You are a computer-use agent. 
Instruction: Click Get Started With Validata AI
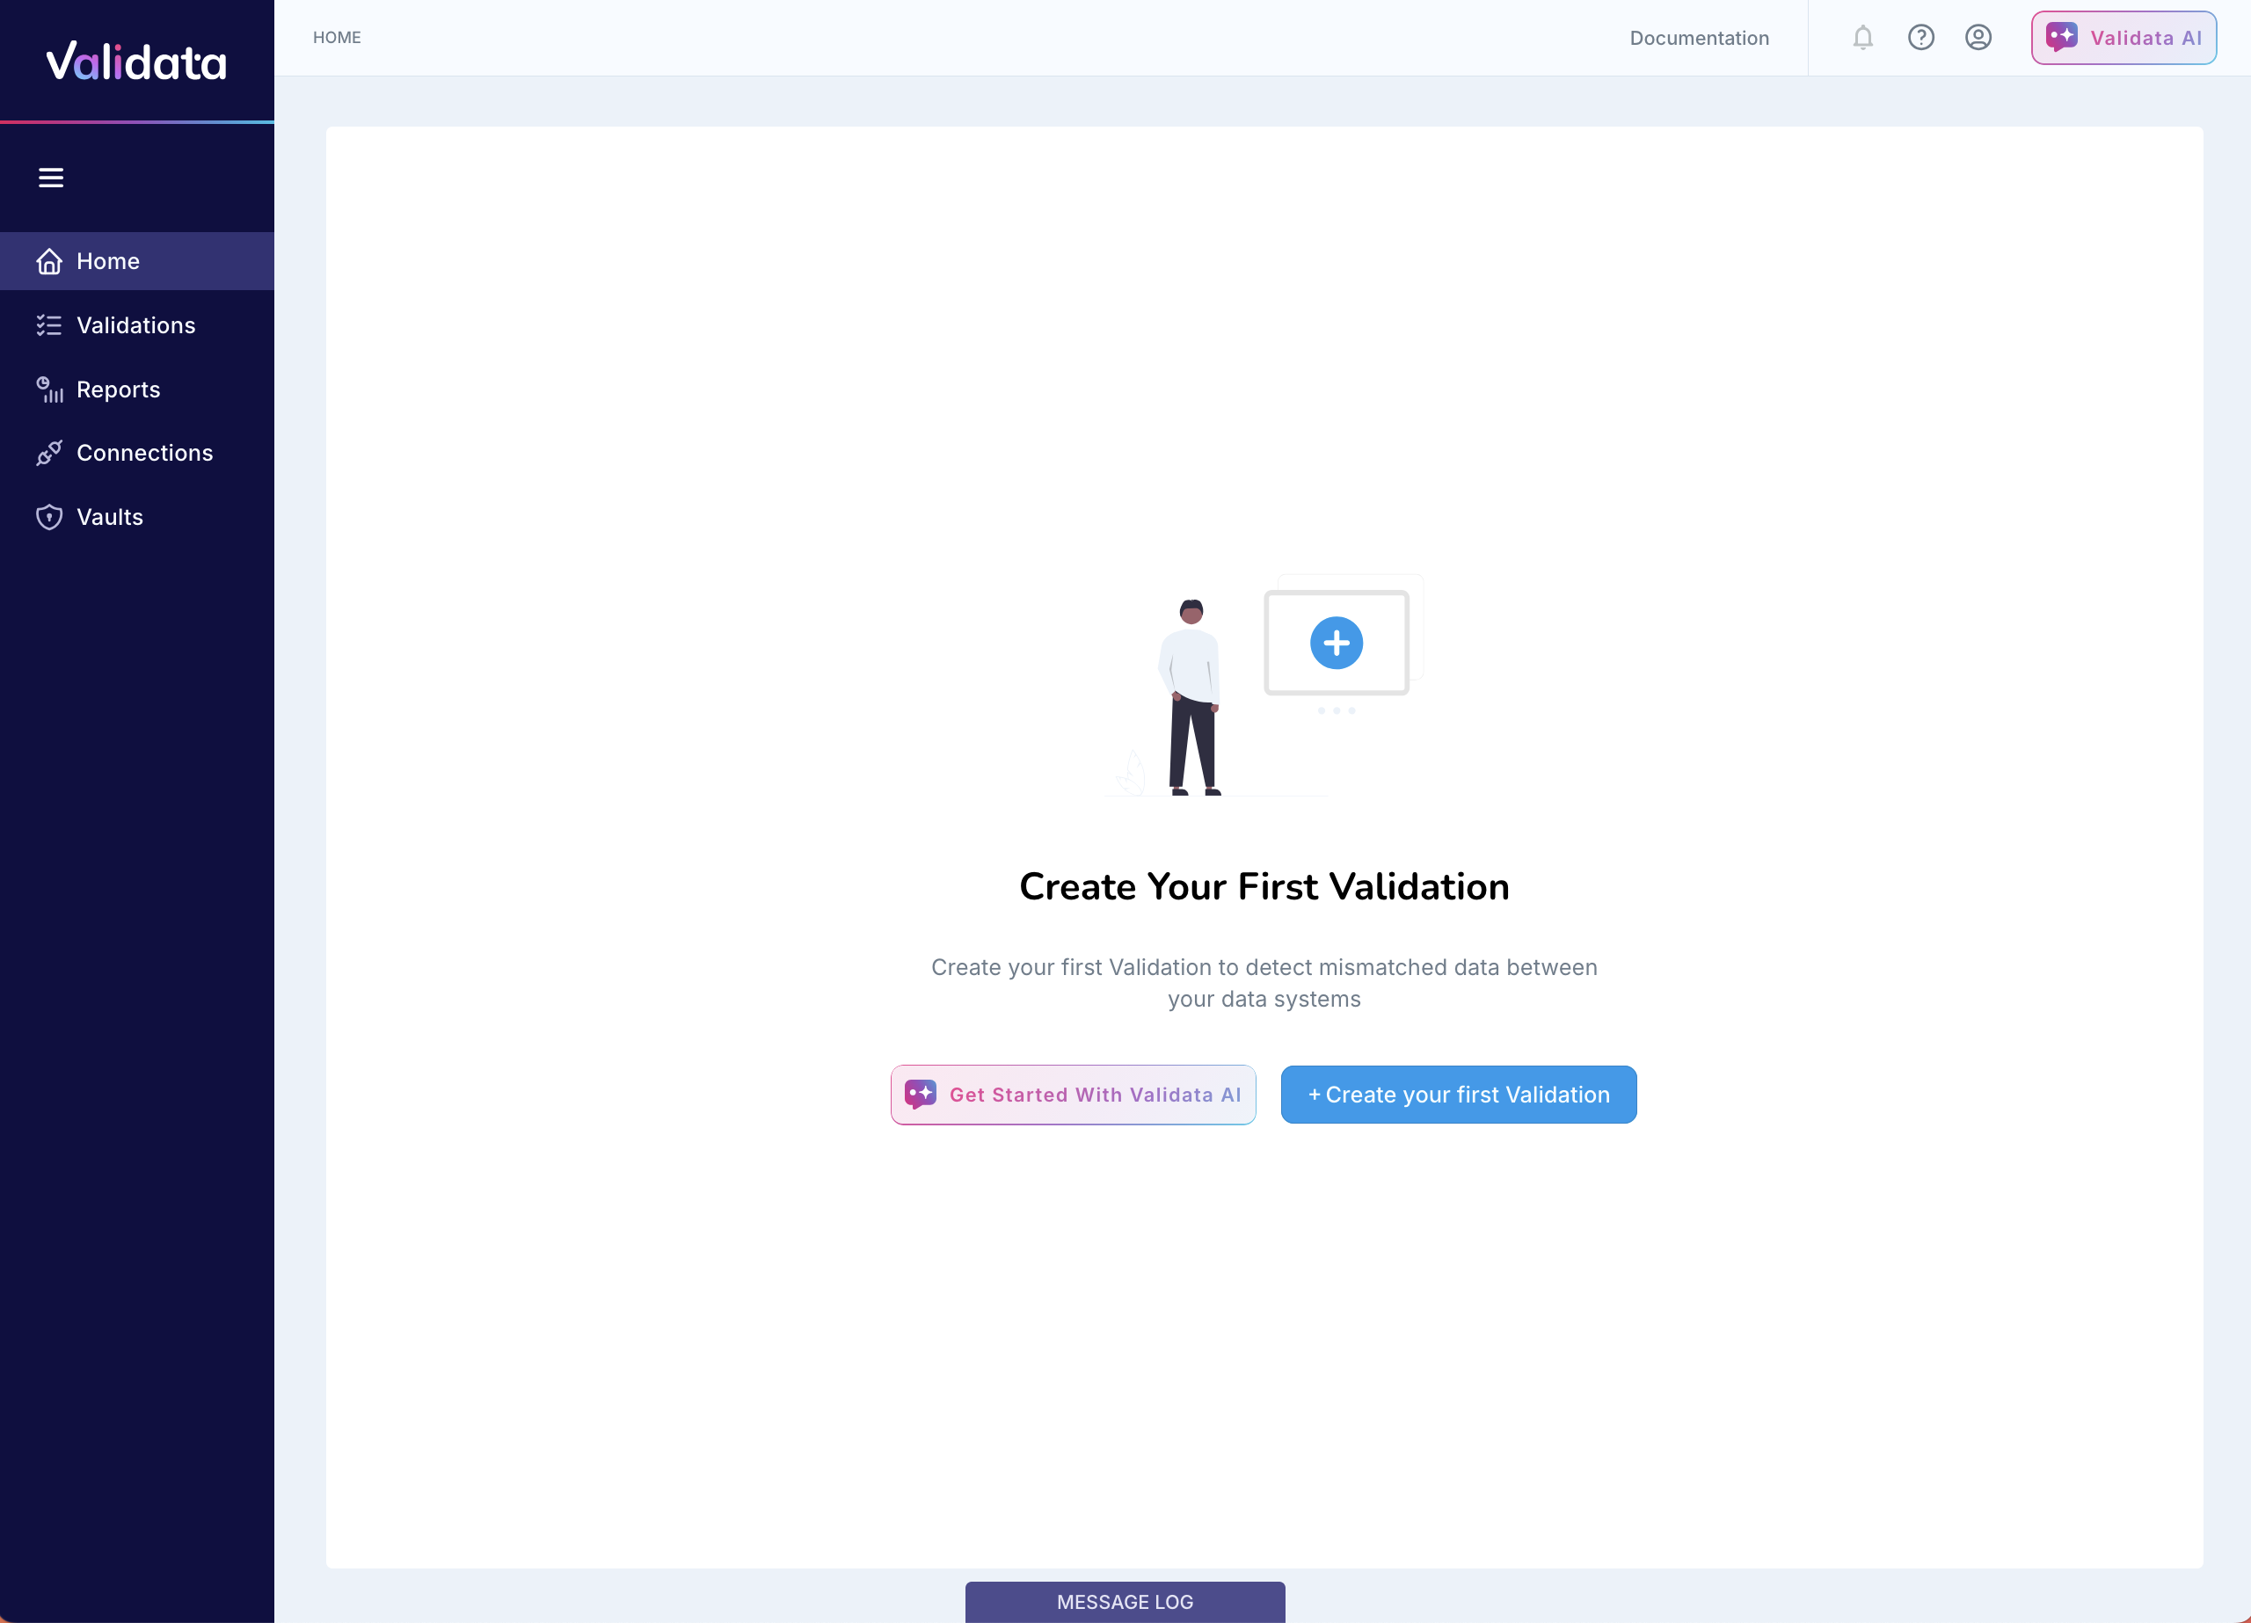1073,1094
